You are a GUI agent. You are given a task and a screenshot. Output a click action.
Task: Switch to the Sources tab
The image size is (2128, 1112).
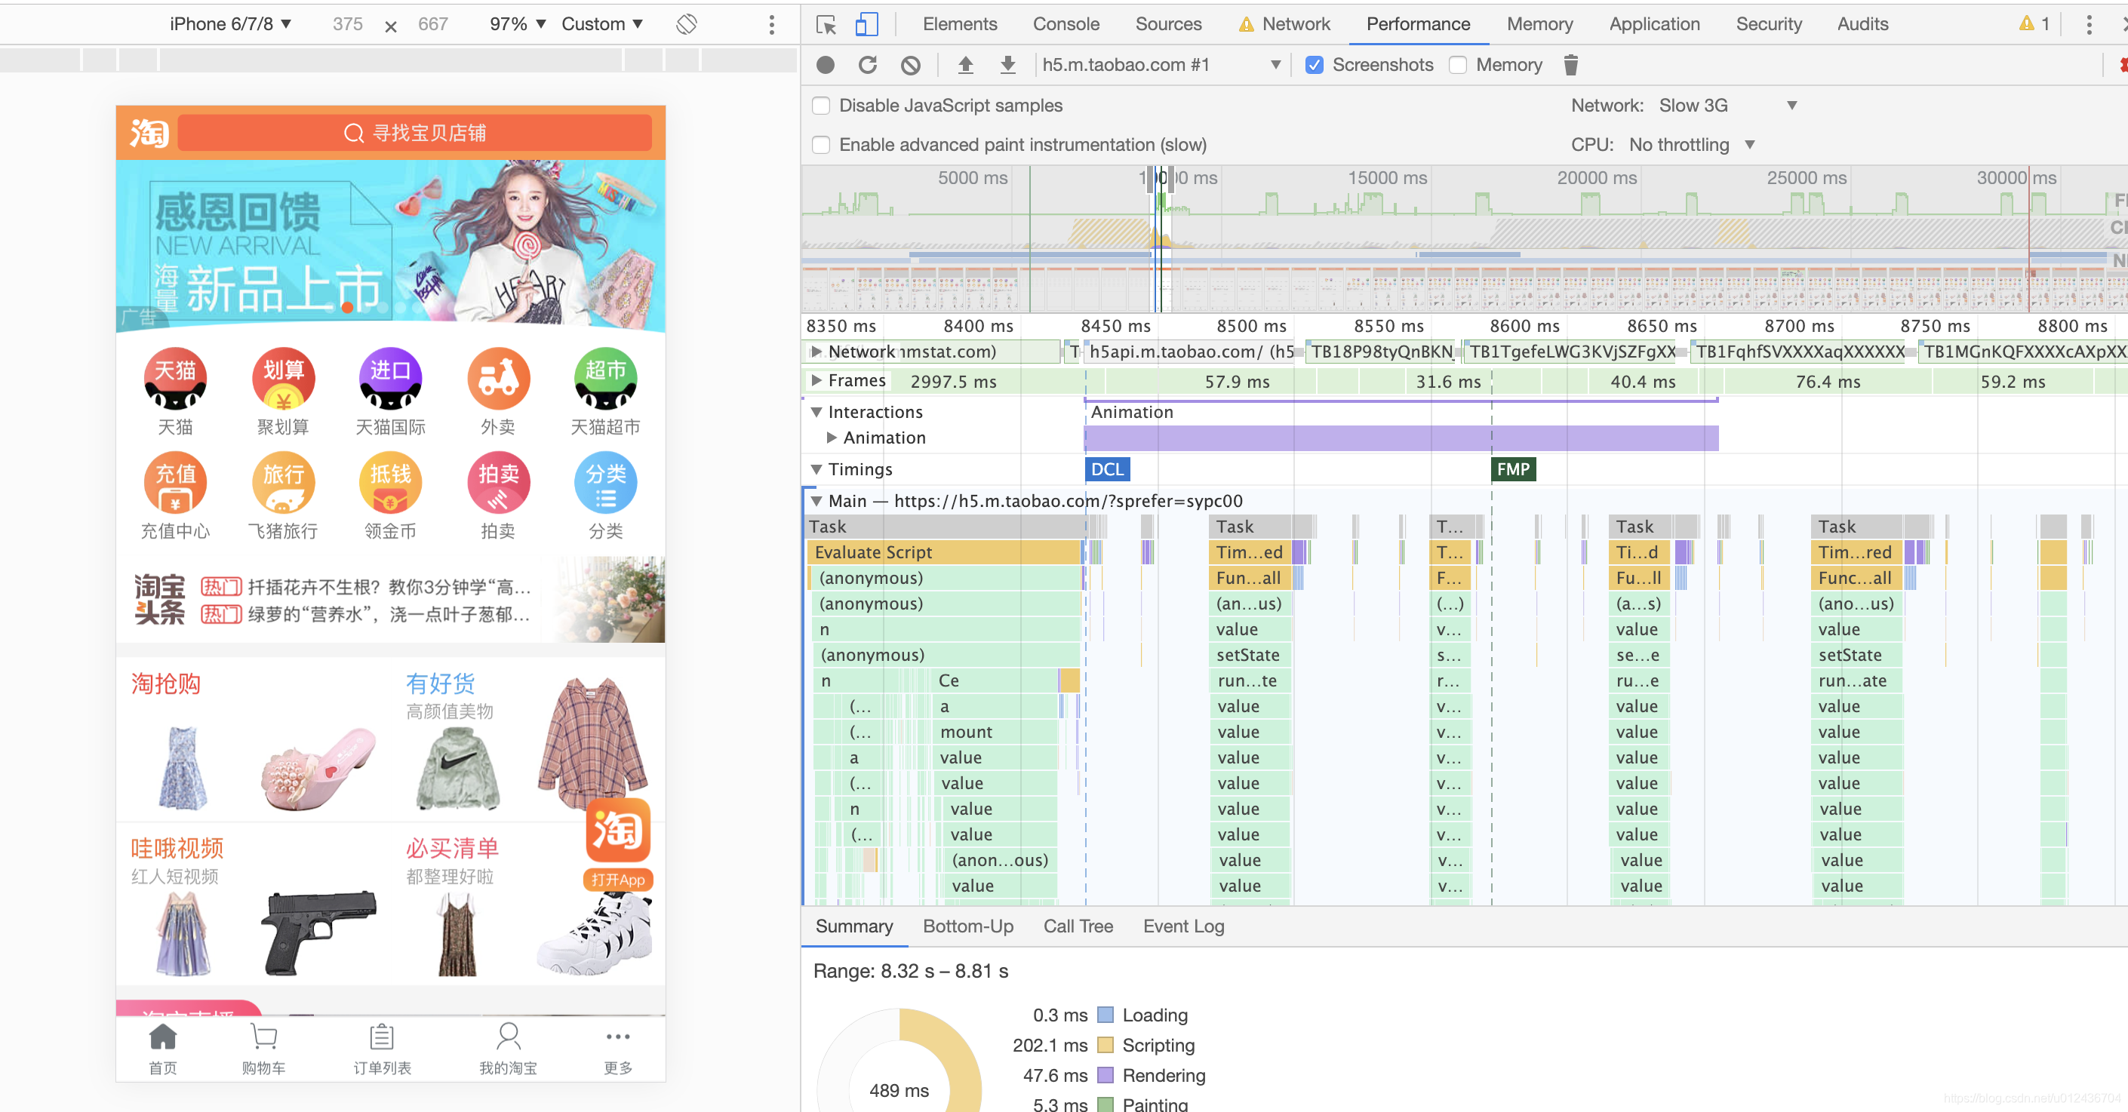tap(1168, 24)
